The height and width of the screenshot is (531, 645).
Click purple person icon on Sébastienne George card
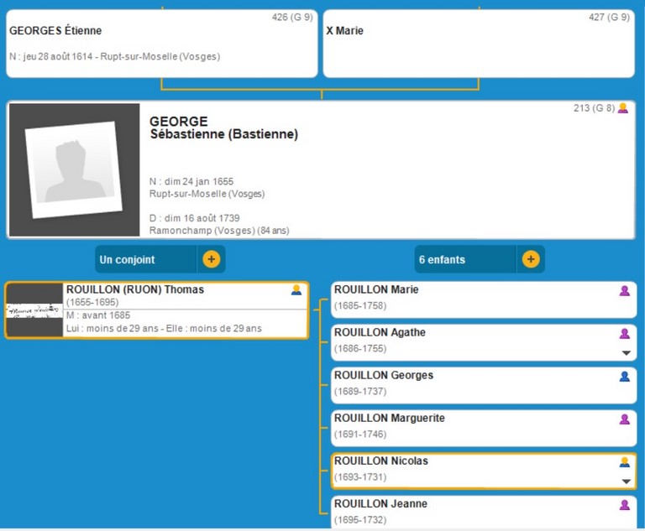622,108
